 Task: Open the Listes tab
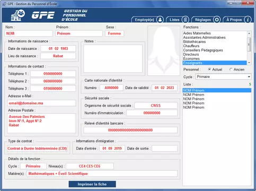coord(178,20)
